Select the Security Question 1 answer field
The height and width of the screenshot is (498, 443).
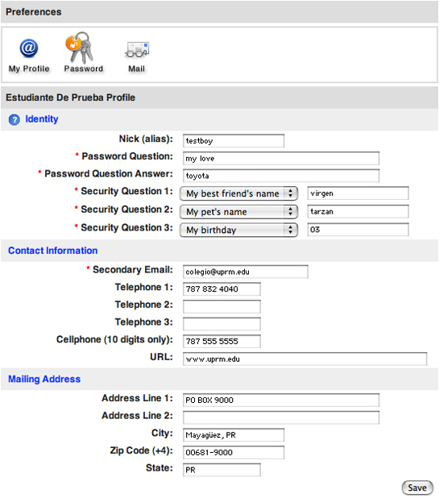click(358, 193)
